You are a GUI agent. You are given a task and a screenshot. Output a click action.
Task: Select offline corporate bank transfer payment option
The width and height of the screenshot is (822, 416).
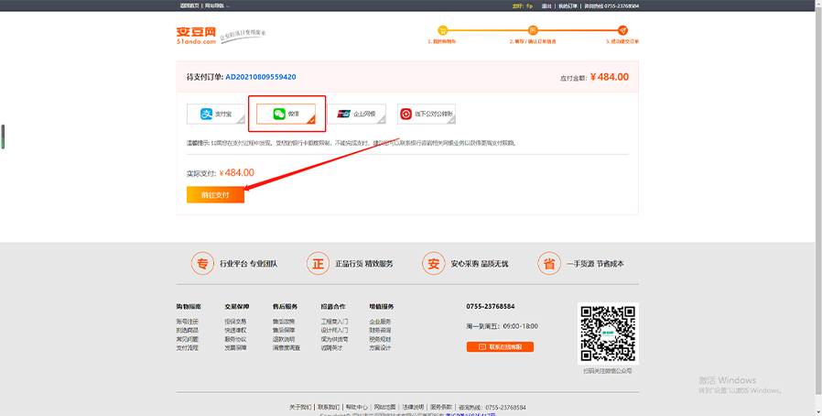tap(427, 114)
